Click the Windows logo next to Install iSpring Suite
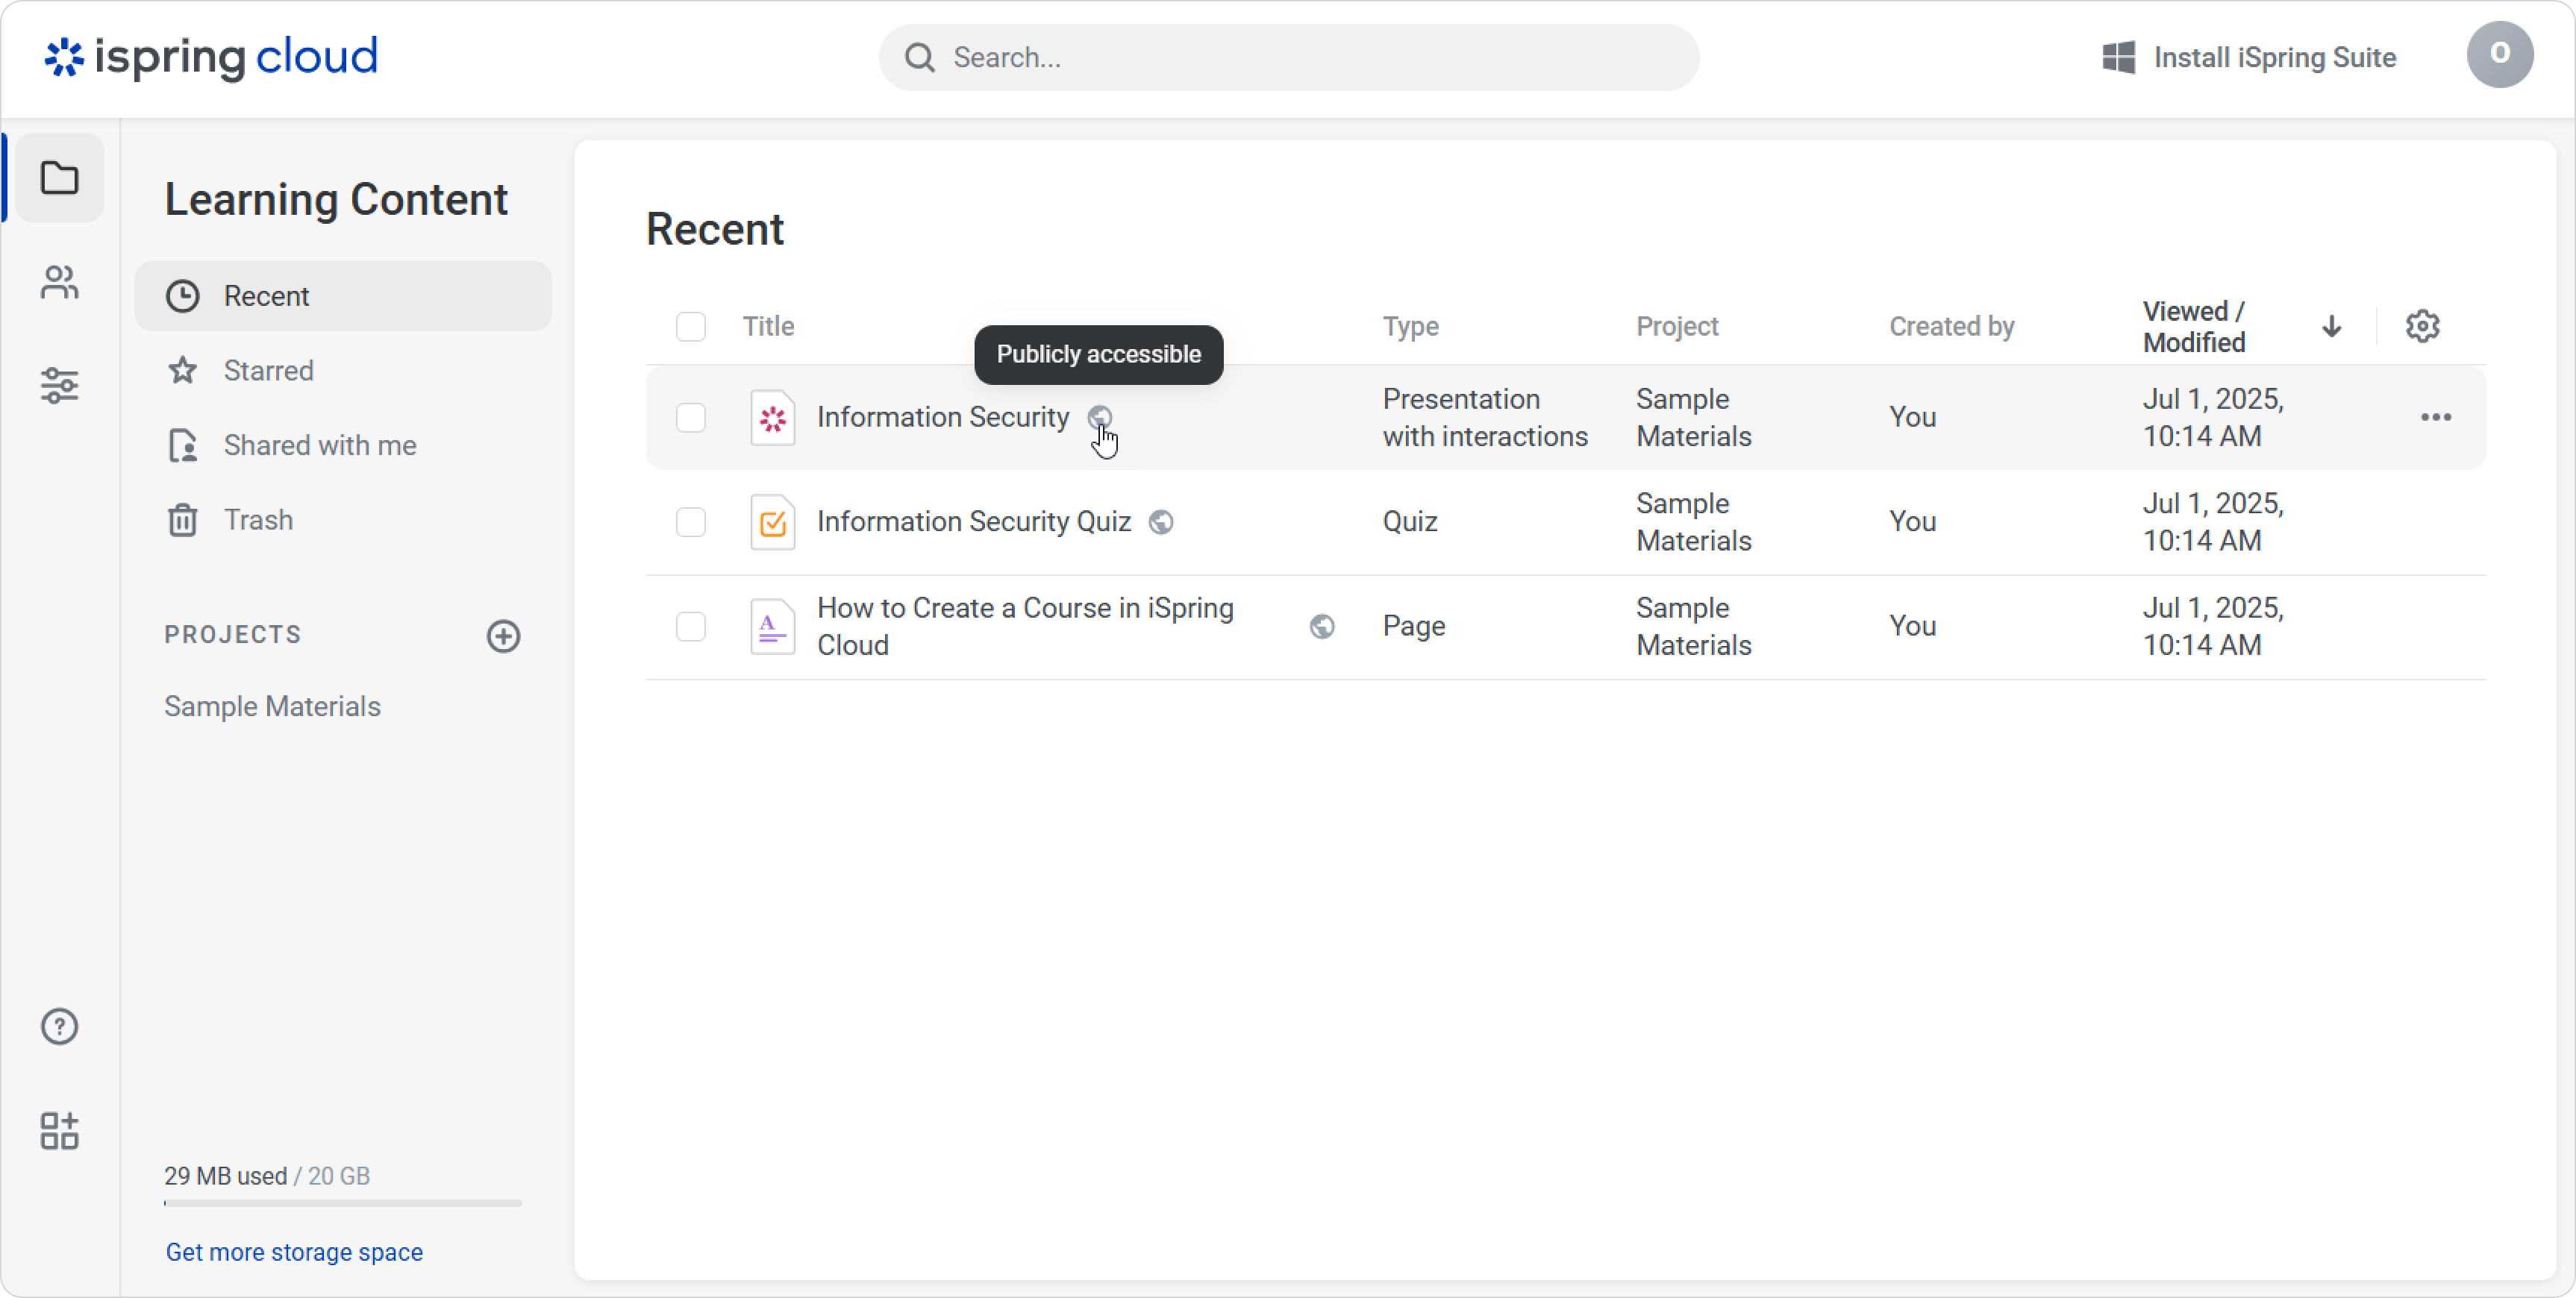The width and height of the screenshot is (2576, 1298). 2118,57
